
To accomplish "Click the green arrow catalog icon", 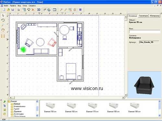I will tap(5, 102).
